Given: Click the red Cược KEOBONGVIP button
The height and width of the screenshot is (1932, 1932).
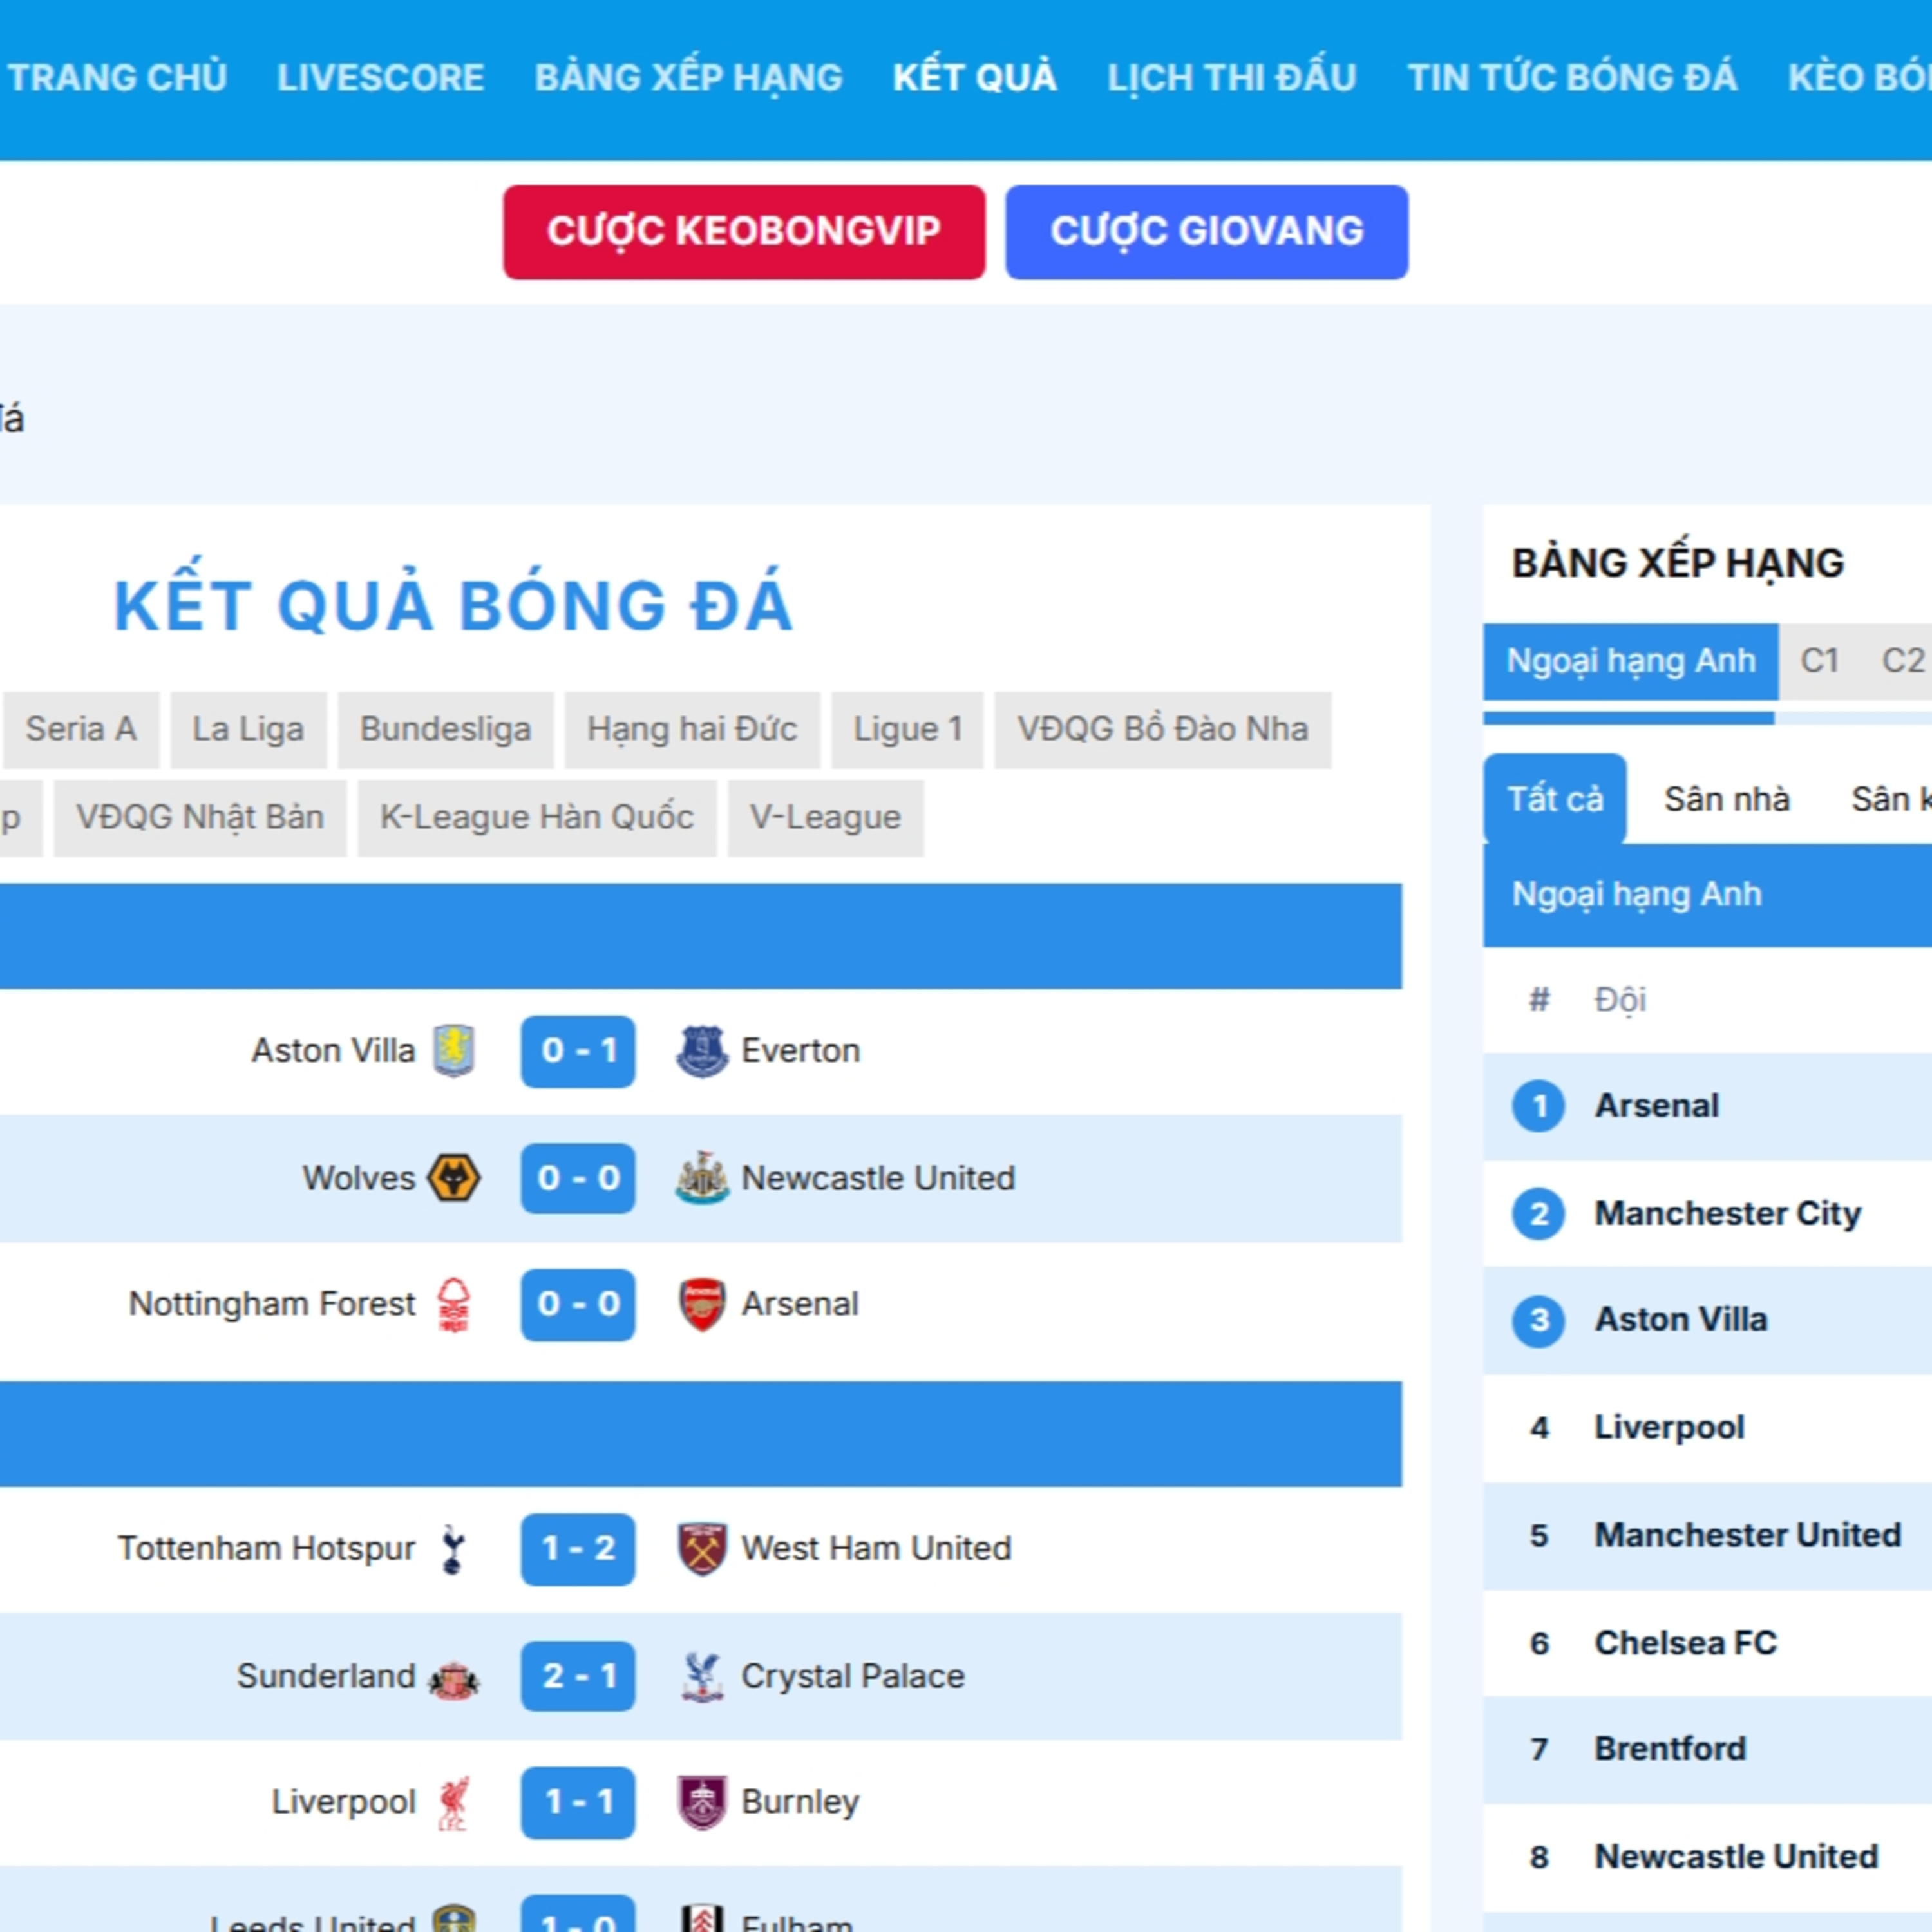Looking at the screenshot, I should (x=744, y=232).
